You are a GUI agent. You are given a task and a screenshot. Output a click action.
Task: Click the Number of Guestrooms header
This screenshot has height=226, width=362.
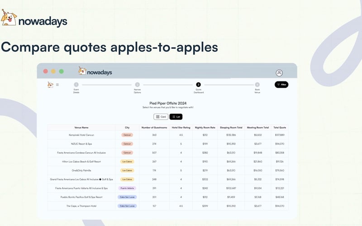154,127
